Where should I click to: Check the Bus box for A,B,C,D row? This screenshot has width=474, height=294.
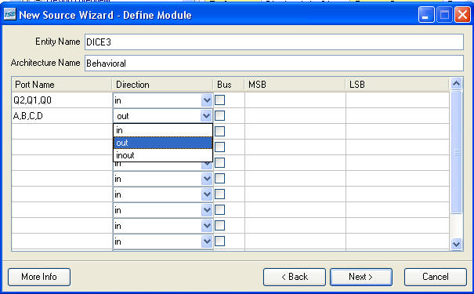[220, 115]
